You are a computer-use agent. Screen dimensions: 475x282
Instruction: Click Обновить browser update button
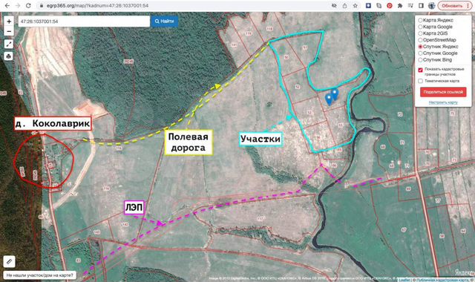pyautogui.click(x=455, y=5)
